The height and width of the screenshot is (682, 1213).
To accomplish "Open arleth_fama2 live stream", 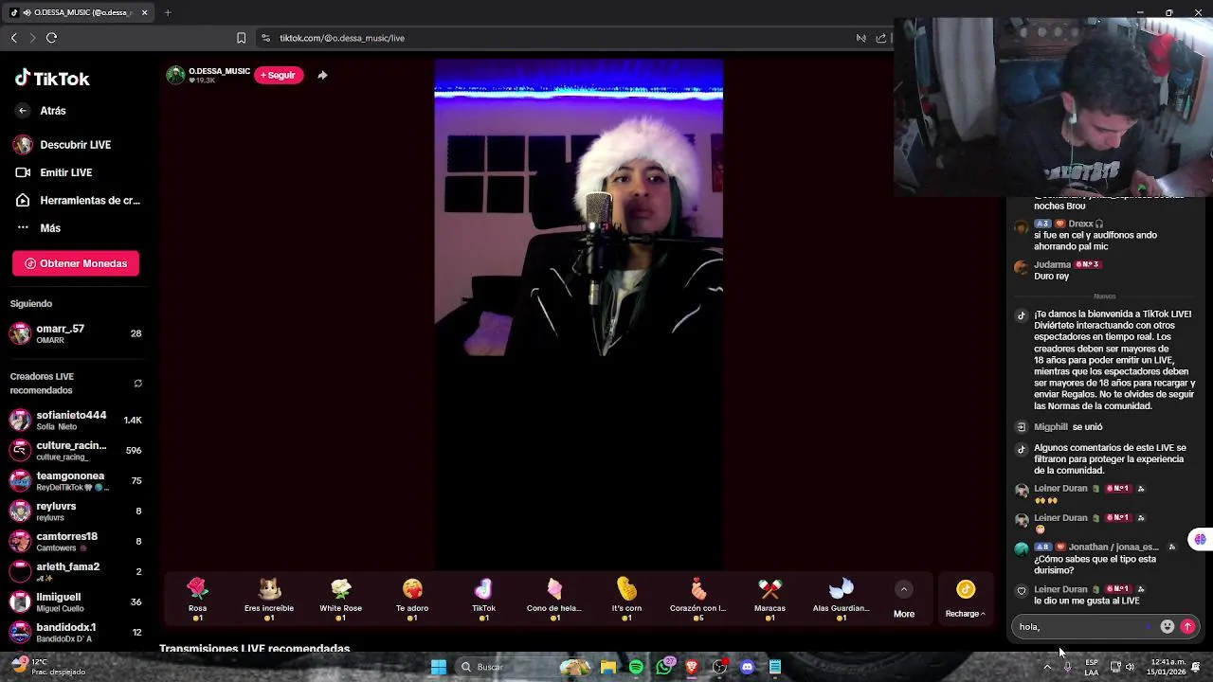I will (76, 571).
